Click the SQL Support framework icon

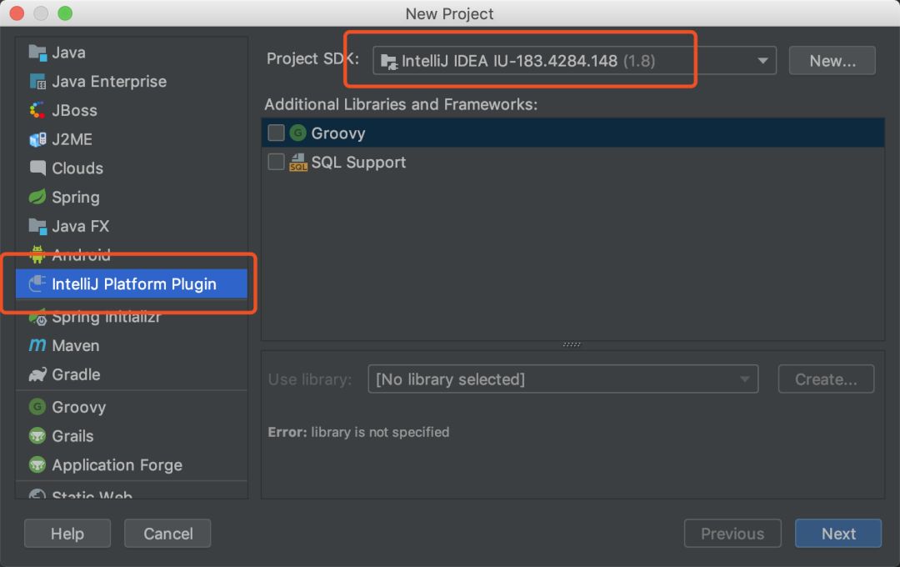(x=297, y=163)
